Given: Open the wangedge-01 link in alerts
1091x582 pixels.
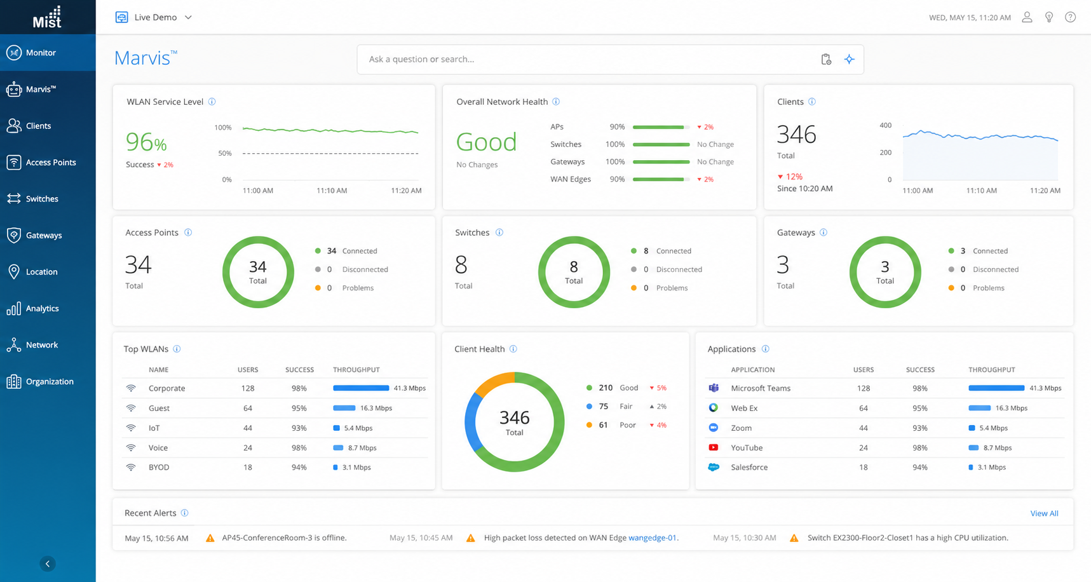Looking at the screenshot, I should [652, 538].
